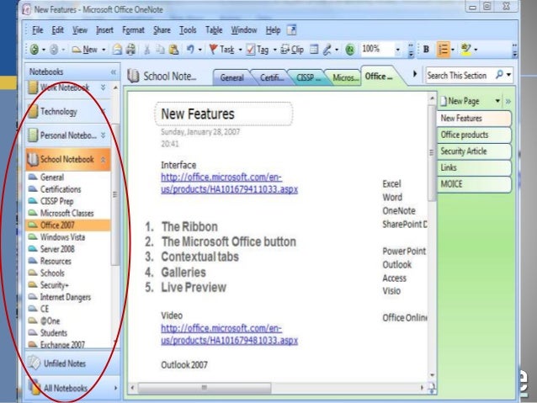This screenshot has width=537, height=403.
Task: Select the Server 2008 section
Action: point(68,249)
